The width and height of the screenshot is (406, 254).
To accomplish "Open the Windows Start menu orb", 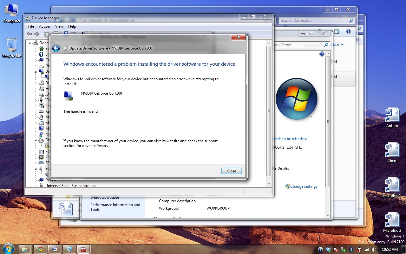I will coord(8,249).
